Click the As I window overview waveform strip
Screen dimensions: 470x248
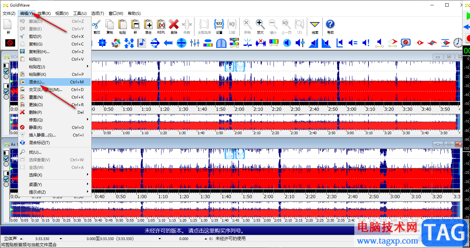[235, 210]
